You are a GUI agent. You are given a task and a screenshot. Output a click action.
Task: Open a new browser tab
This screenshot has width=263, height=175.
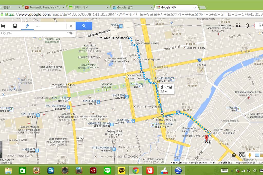(202, 7)
